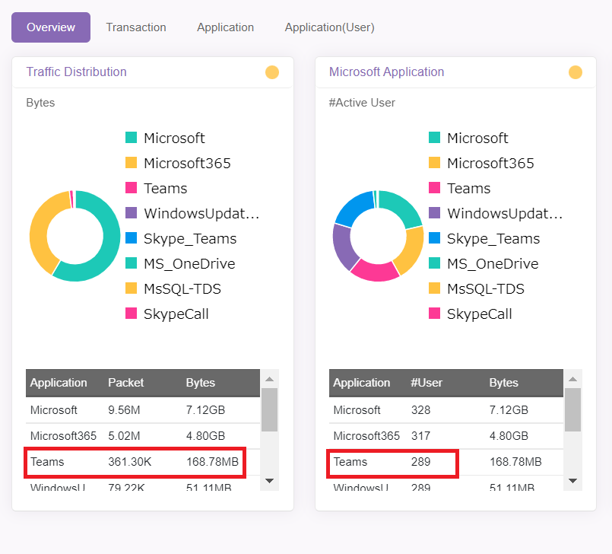Toggle WindowsUpdat... legend swatch in Traffic Distribution

tap(131, 213)
